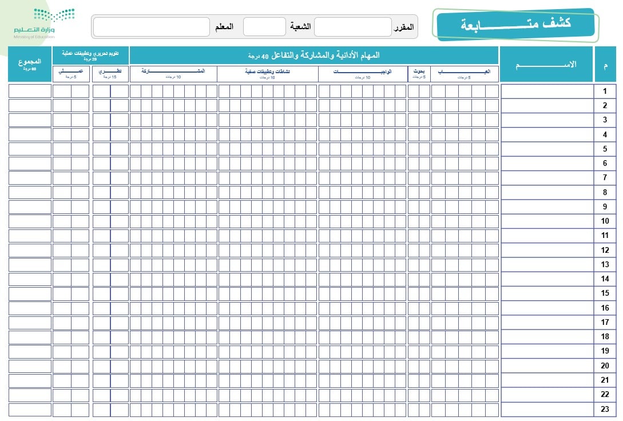This screenshot has width=623, height=421.
Task: Select the الواجبات sub-header
Action: coord(363,74)
